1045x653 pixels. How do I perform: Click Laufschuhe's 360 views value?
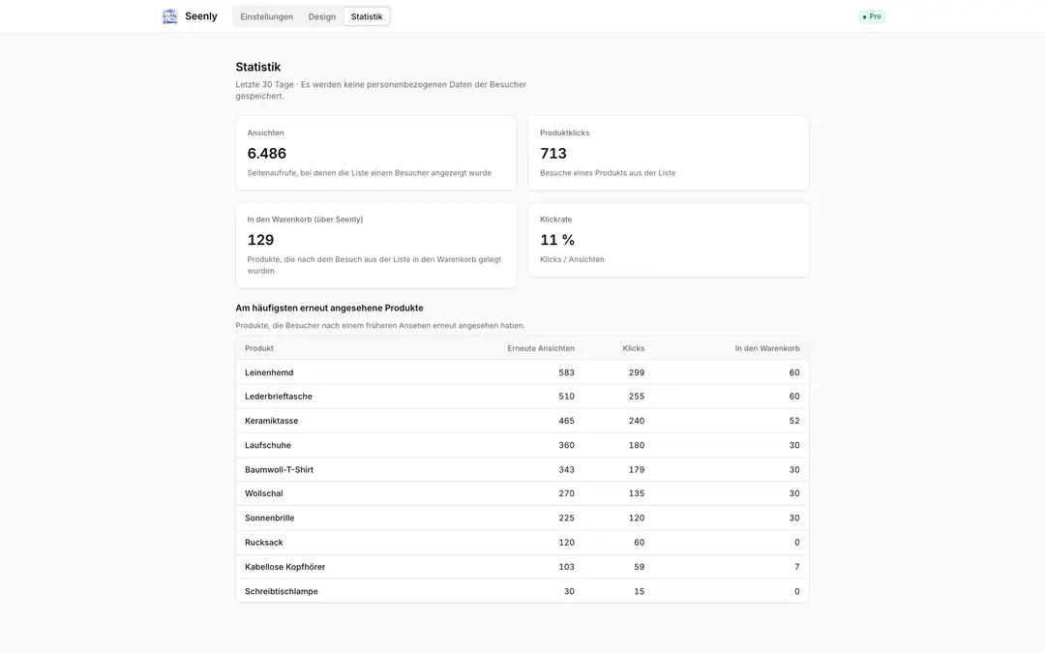click(566, 445)
